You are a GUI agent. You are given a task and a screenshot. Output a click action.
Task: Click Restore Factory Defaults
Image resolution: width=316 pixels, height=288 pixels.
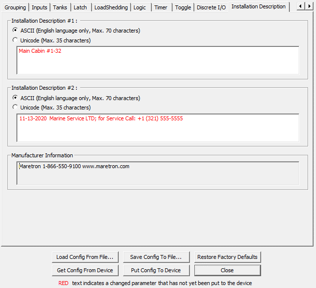click(x=227, y=257)
